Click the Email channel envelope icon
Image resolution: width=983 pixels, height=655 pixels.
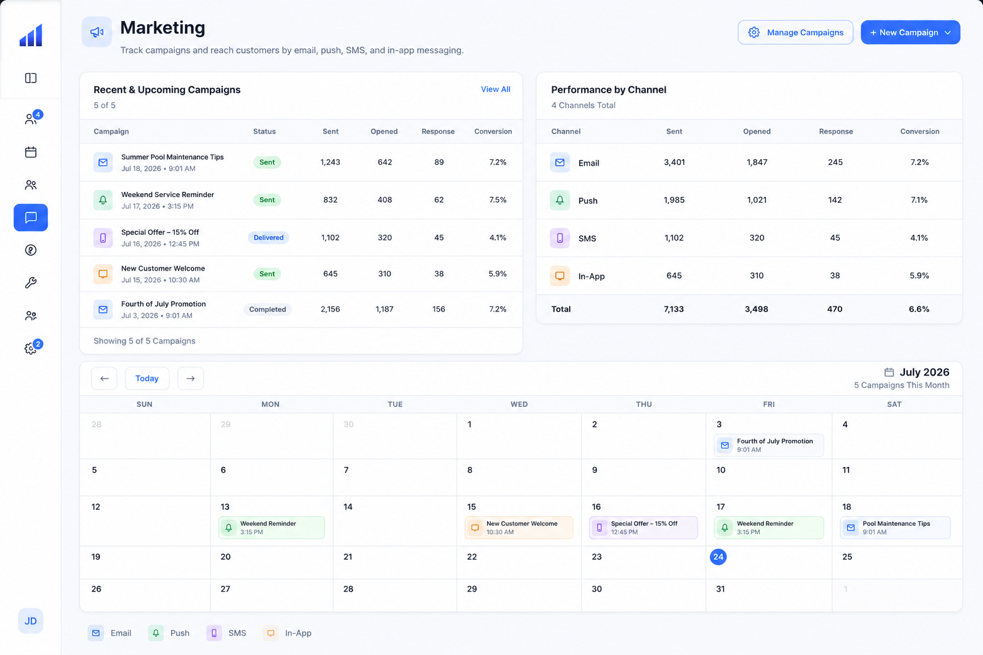tap(560, 162)
